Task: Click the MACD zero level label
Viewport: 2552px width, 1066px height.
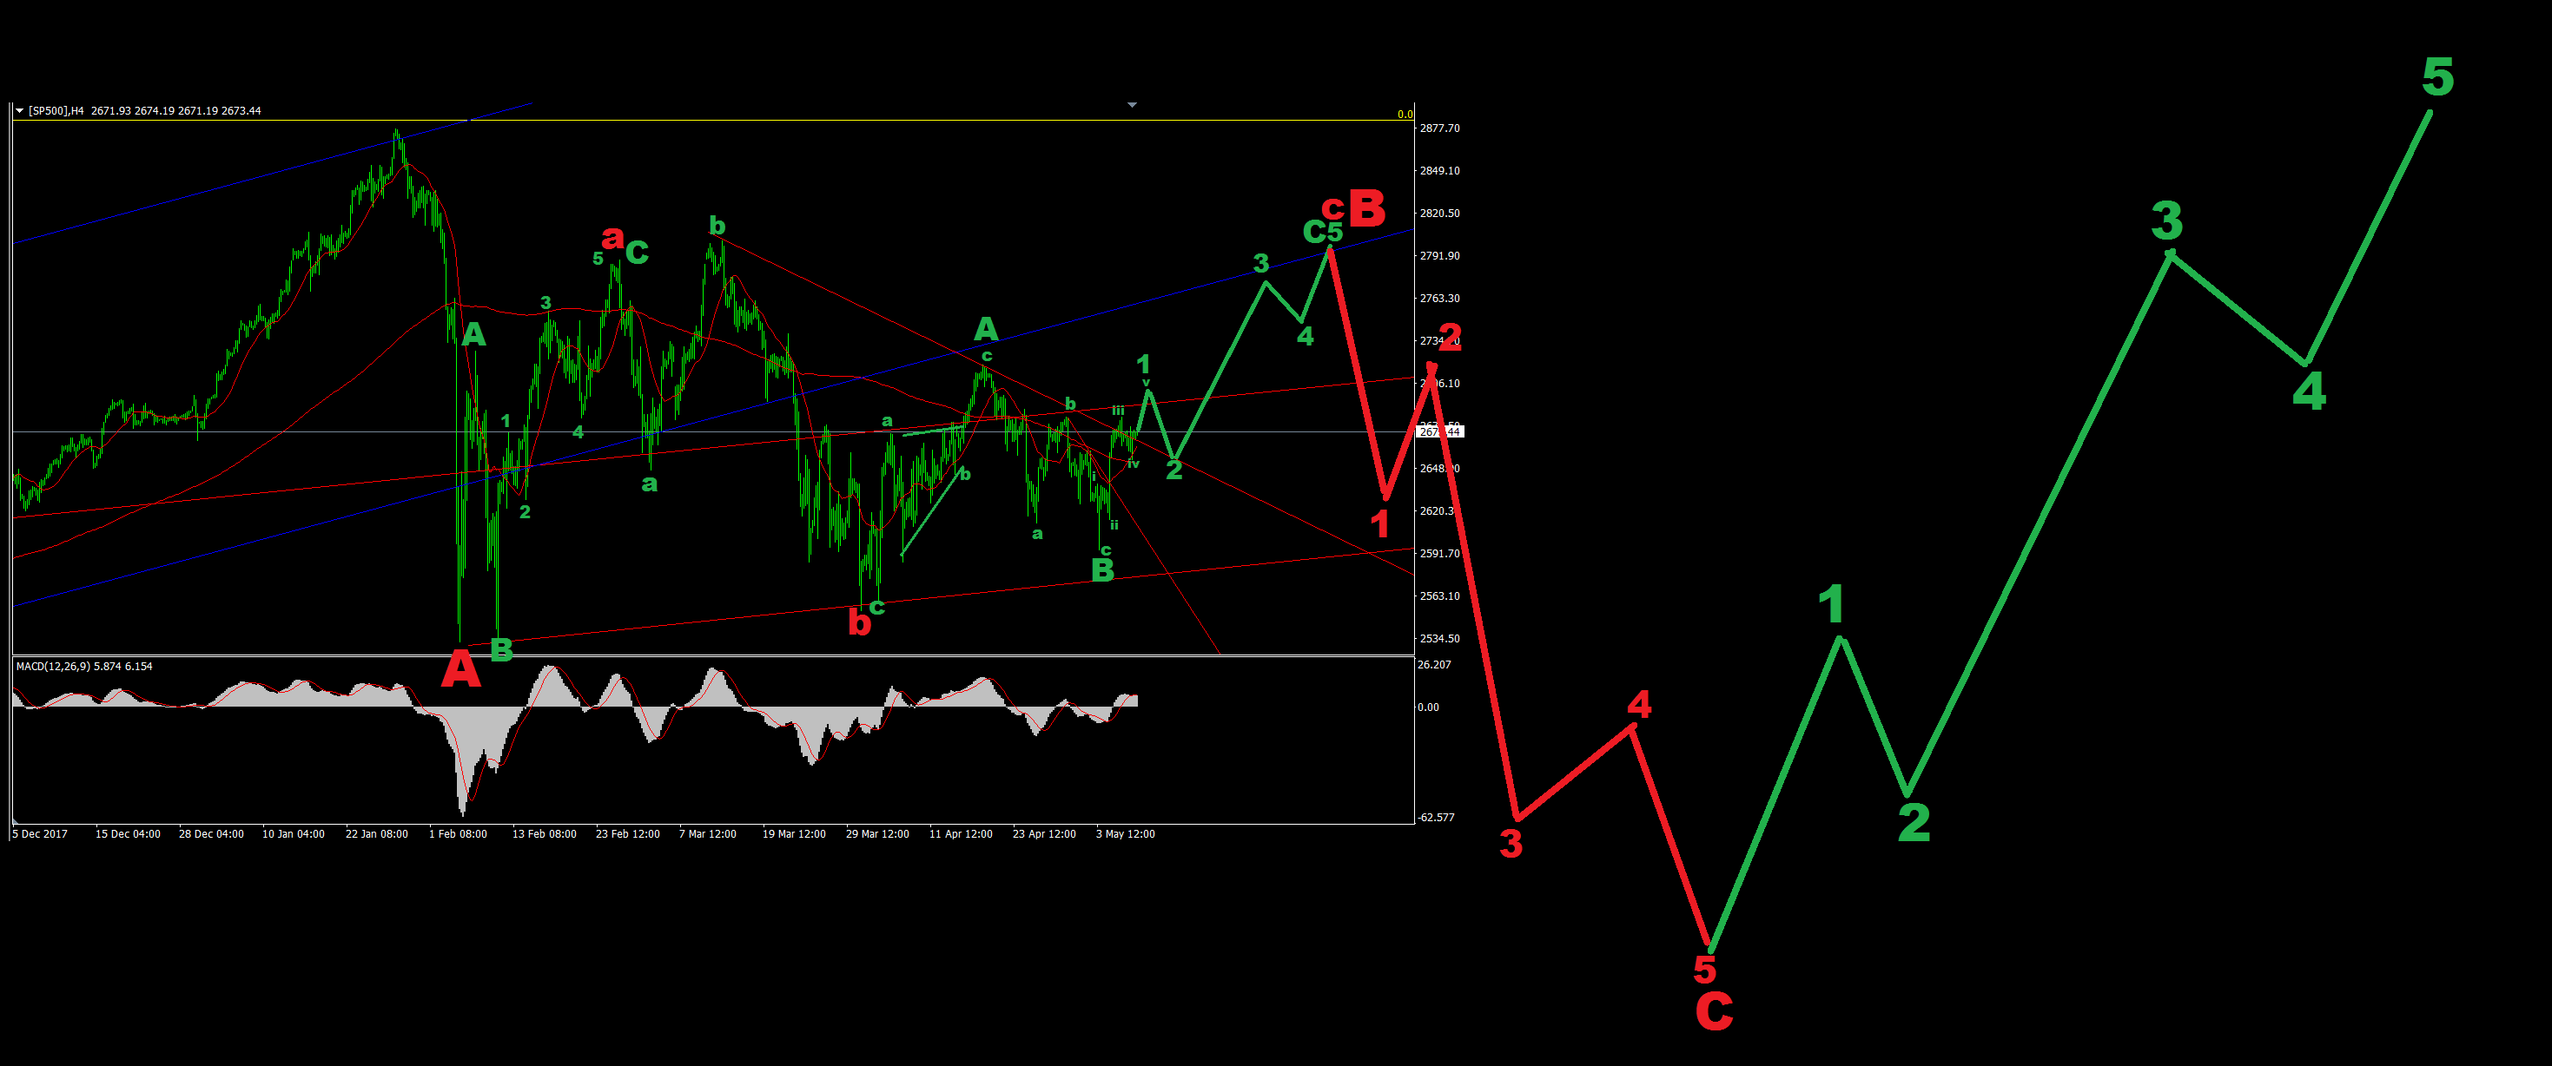Action: (1428, 707)
